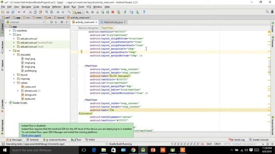The width and height of the screenshot is (275, 154).
Task: Toggle the Android Monitor tool window
Action: coord(55,140)
